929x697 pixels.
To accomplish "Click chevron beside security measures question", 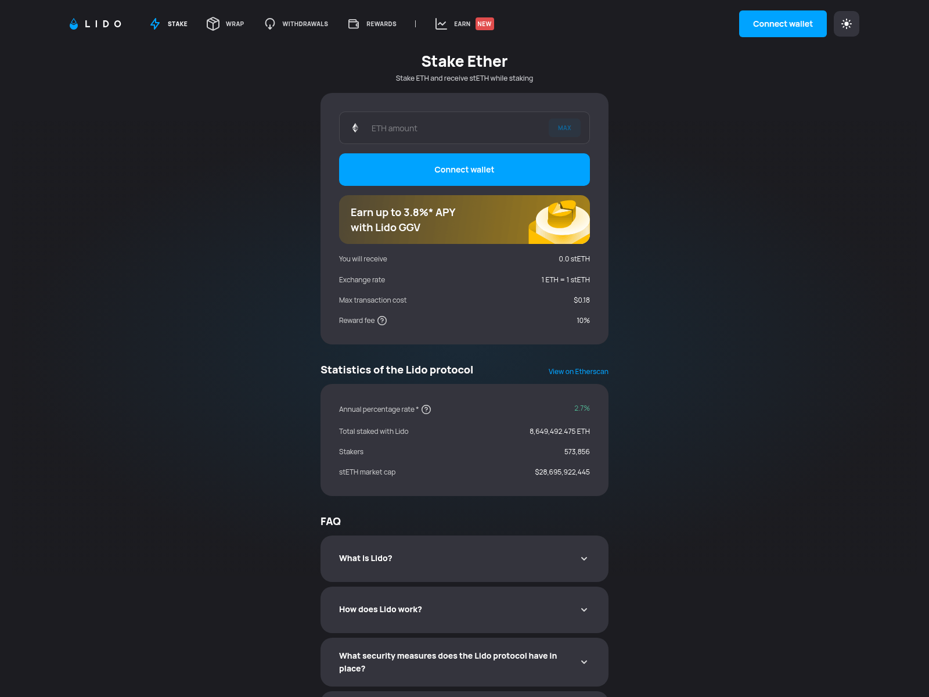I will pos(584,662).
